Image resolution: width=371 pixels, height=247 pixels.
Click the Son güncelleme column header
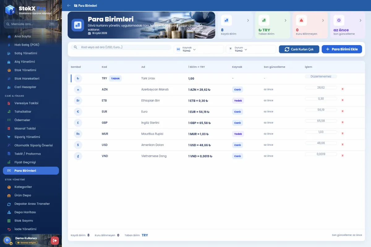[x=275, y=67]
